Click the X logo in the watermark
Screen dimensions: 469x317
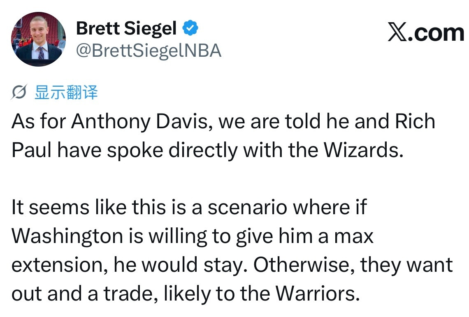coord(397,32)
